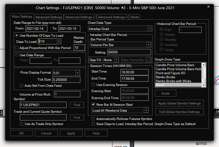This screenshot has width=219, height=147.
Task: Click the date range To field
Action: (x=69, y=61)
